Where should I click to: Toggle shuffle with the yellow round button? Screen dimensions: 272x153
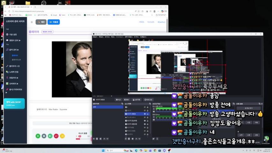click(62, 136)
